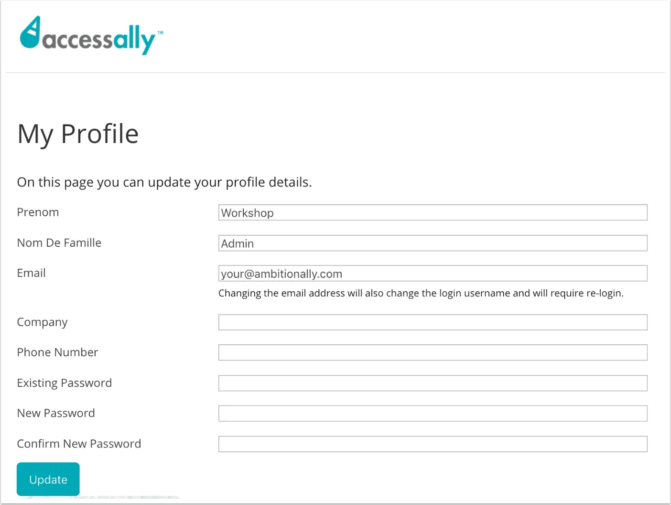Click the Confirm New Password label
This screenshot has width=671, height=505.
(x=79, y=444)
